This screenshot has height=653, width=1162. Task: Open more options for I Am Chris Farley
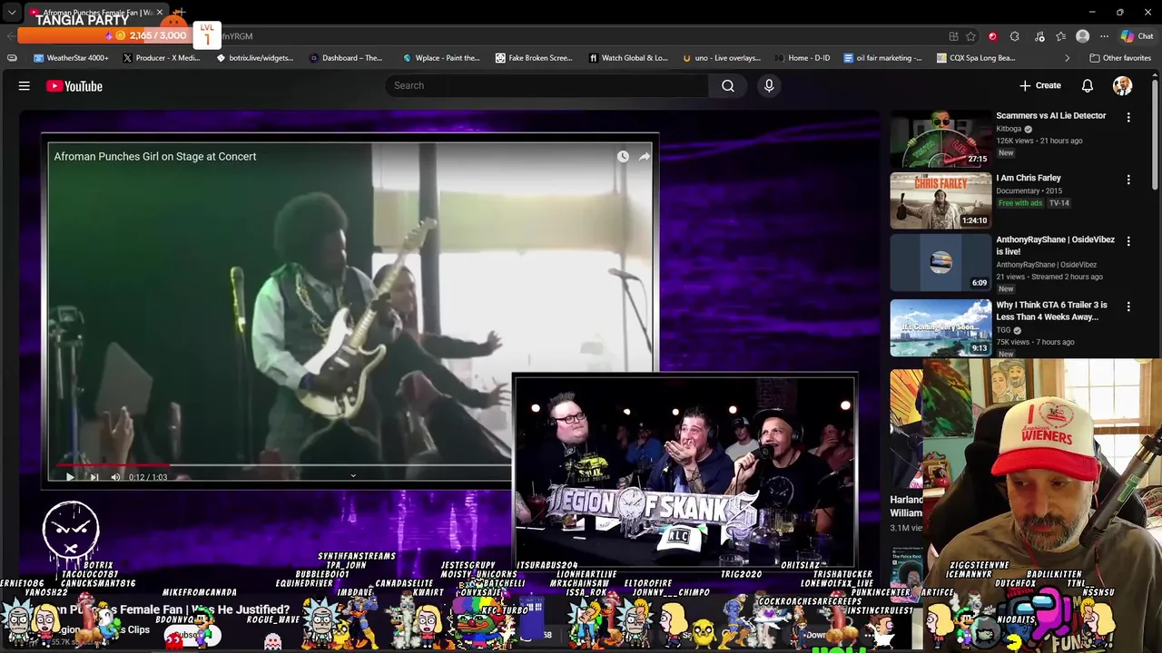tap(1128, 180)
